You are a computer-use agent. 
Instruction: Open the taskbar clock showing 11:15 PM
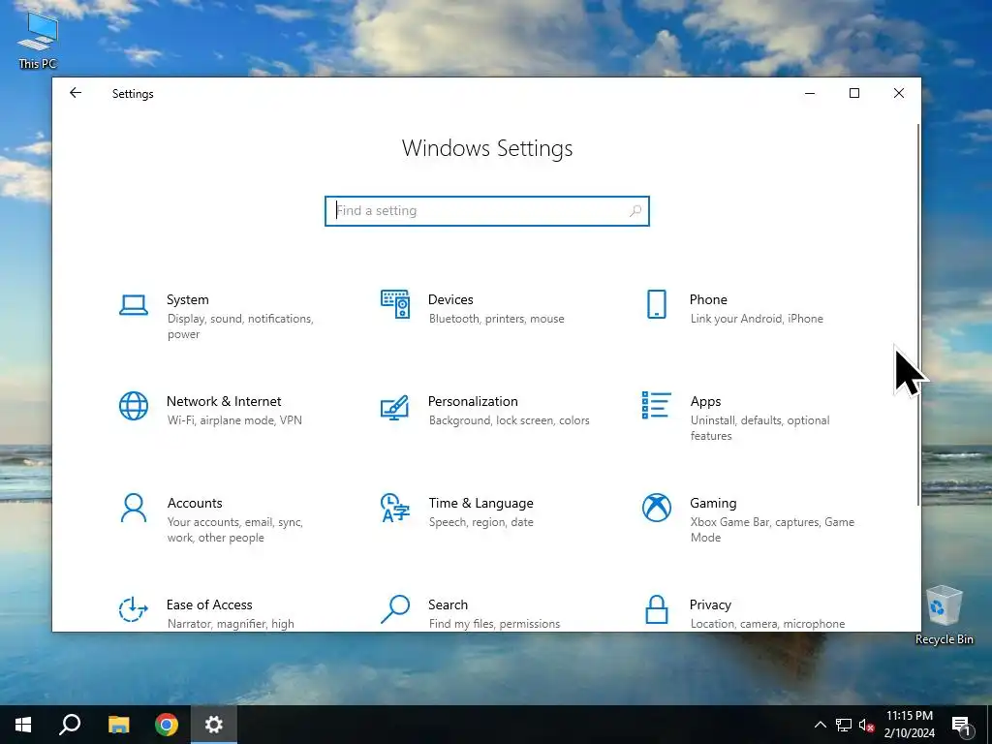tap(909, 725)
